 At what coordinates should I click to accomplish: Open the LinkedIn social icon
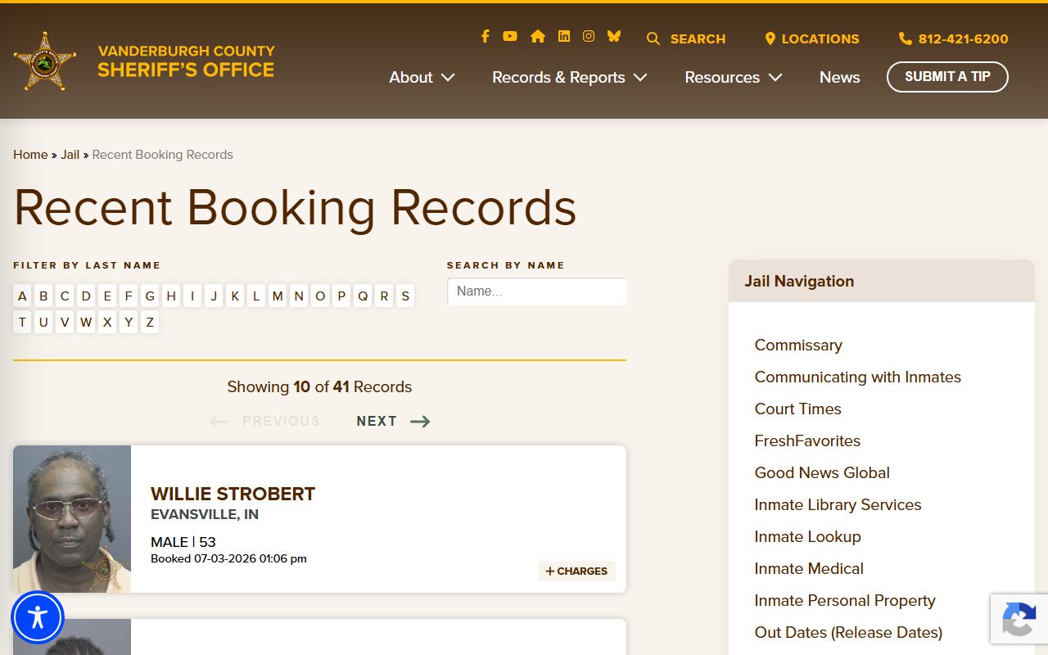(564, 36)
